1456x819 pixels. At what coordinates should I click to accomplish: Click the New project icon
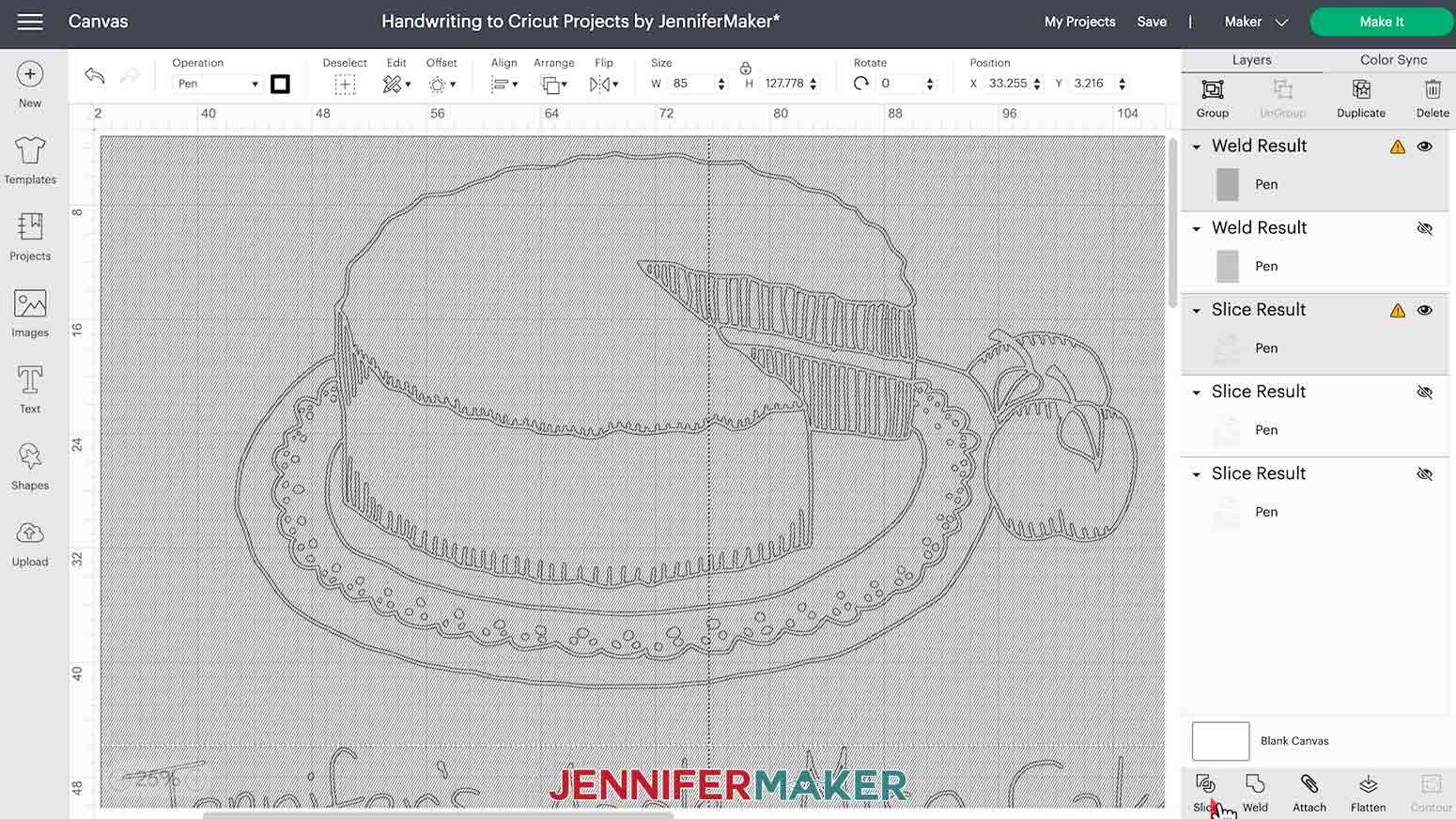[30, 75]
